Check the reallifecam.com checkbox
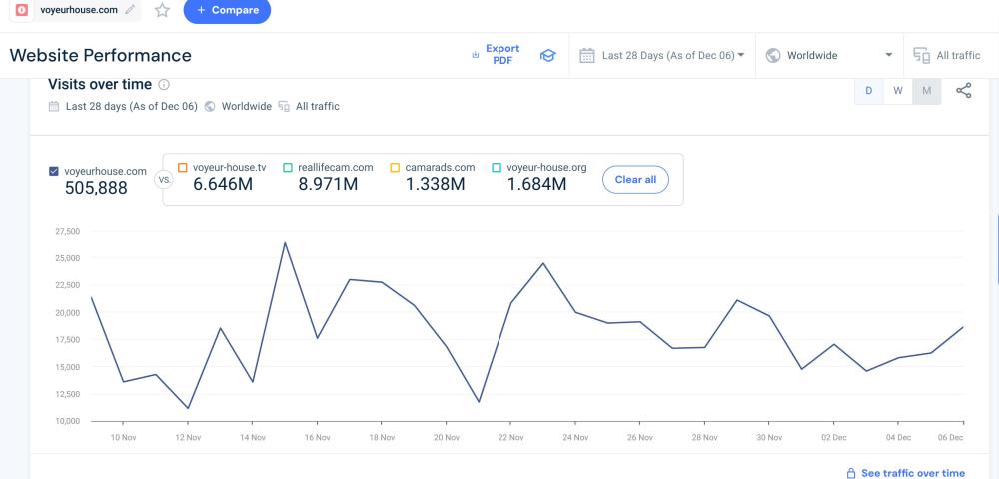 [288, 167]
